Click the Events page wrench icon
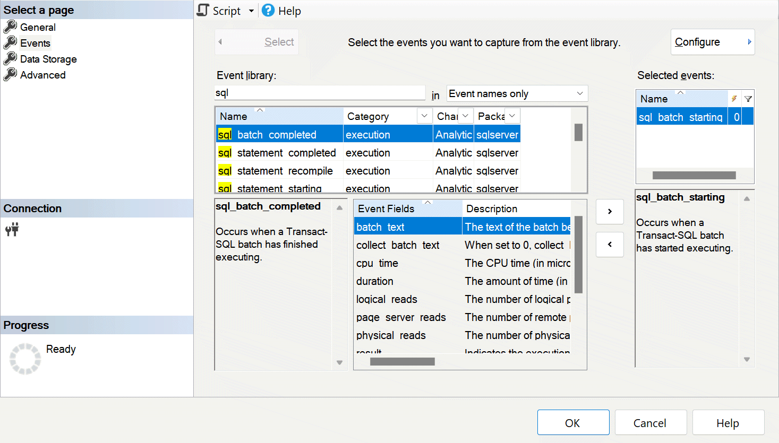Image resolution: width=779 pixels, height=443 pixels. [11, 43]
